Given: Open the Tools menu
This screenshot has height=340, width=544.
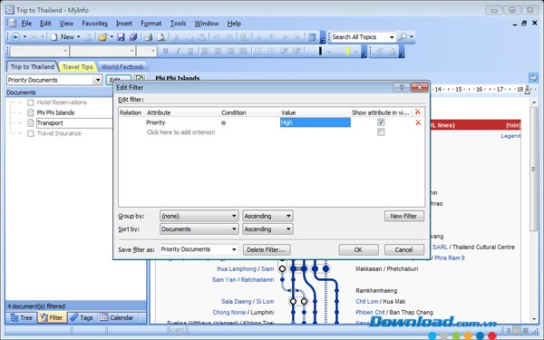Looking at the screenshot, I should (x=178, y=24).
